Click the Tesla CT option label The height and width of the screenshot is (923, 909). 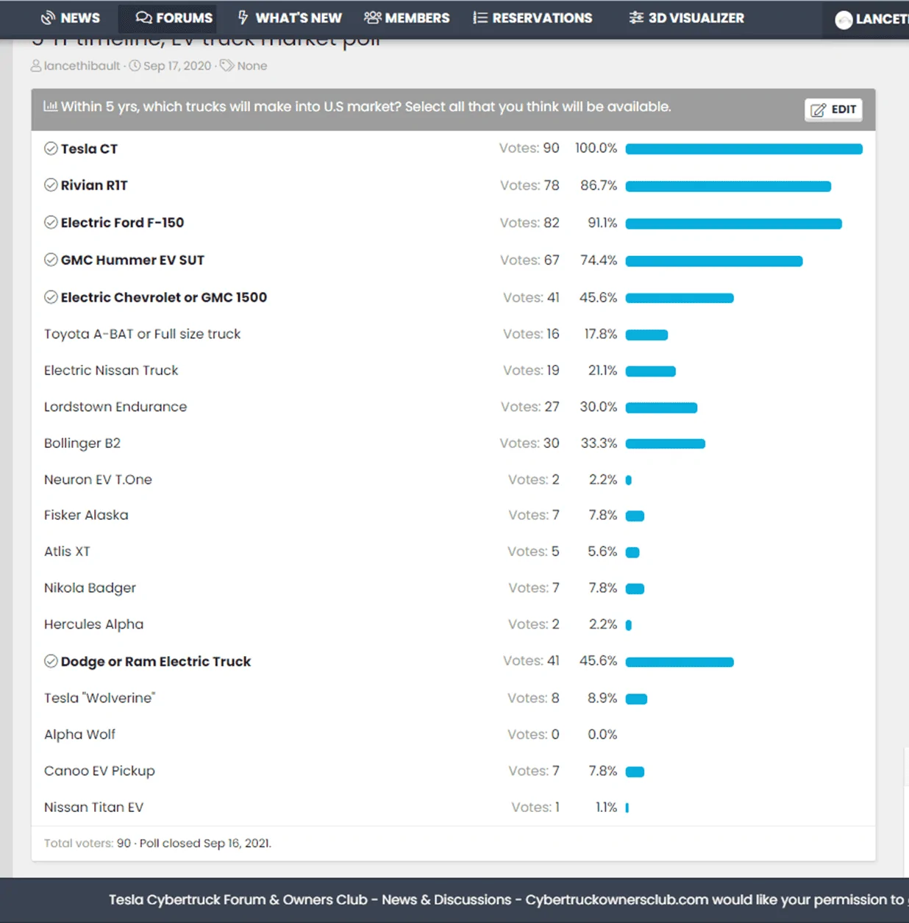89,149
